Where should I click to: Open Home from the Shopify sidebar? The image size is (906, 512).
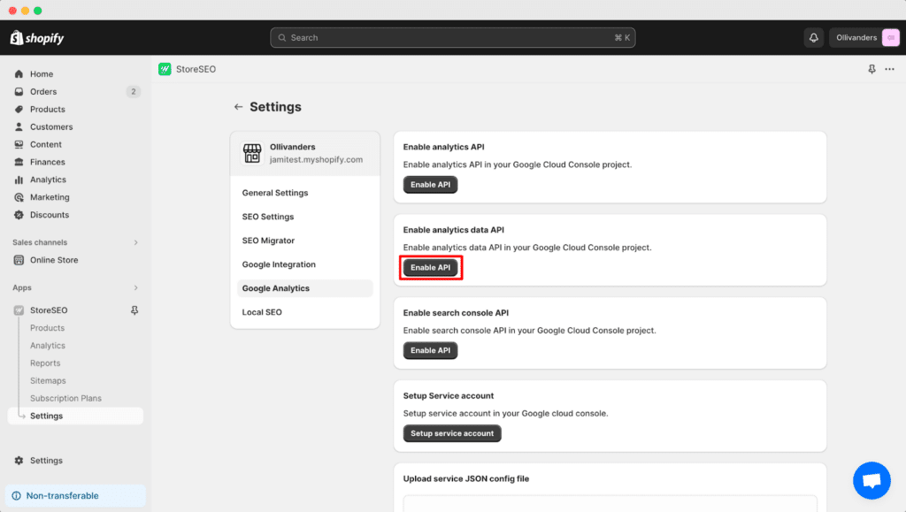[x=40, y=73]
